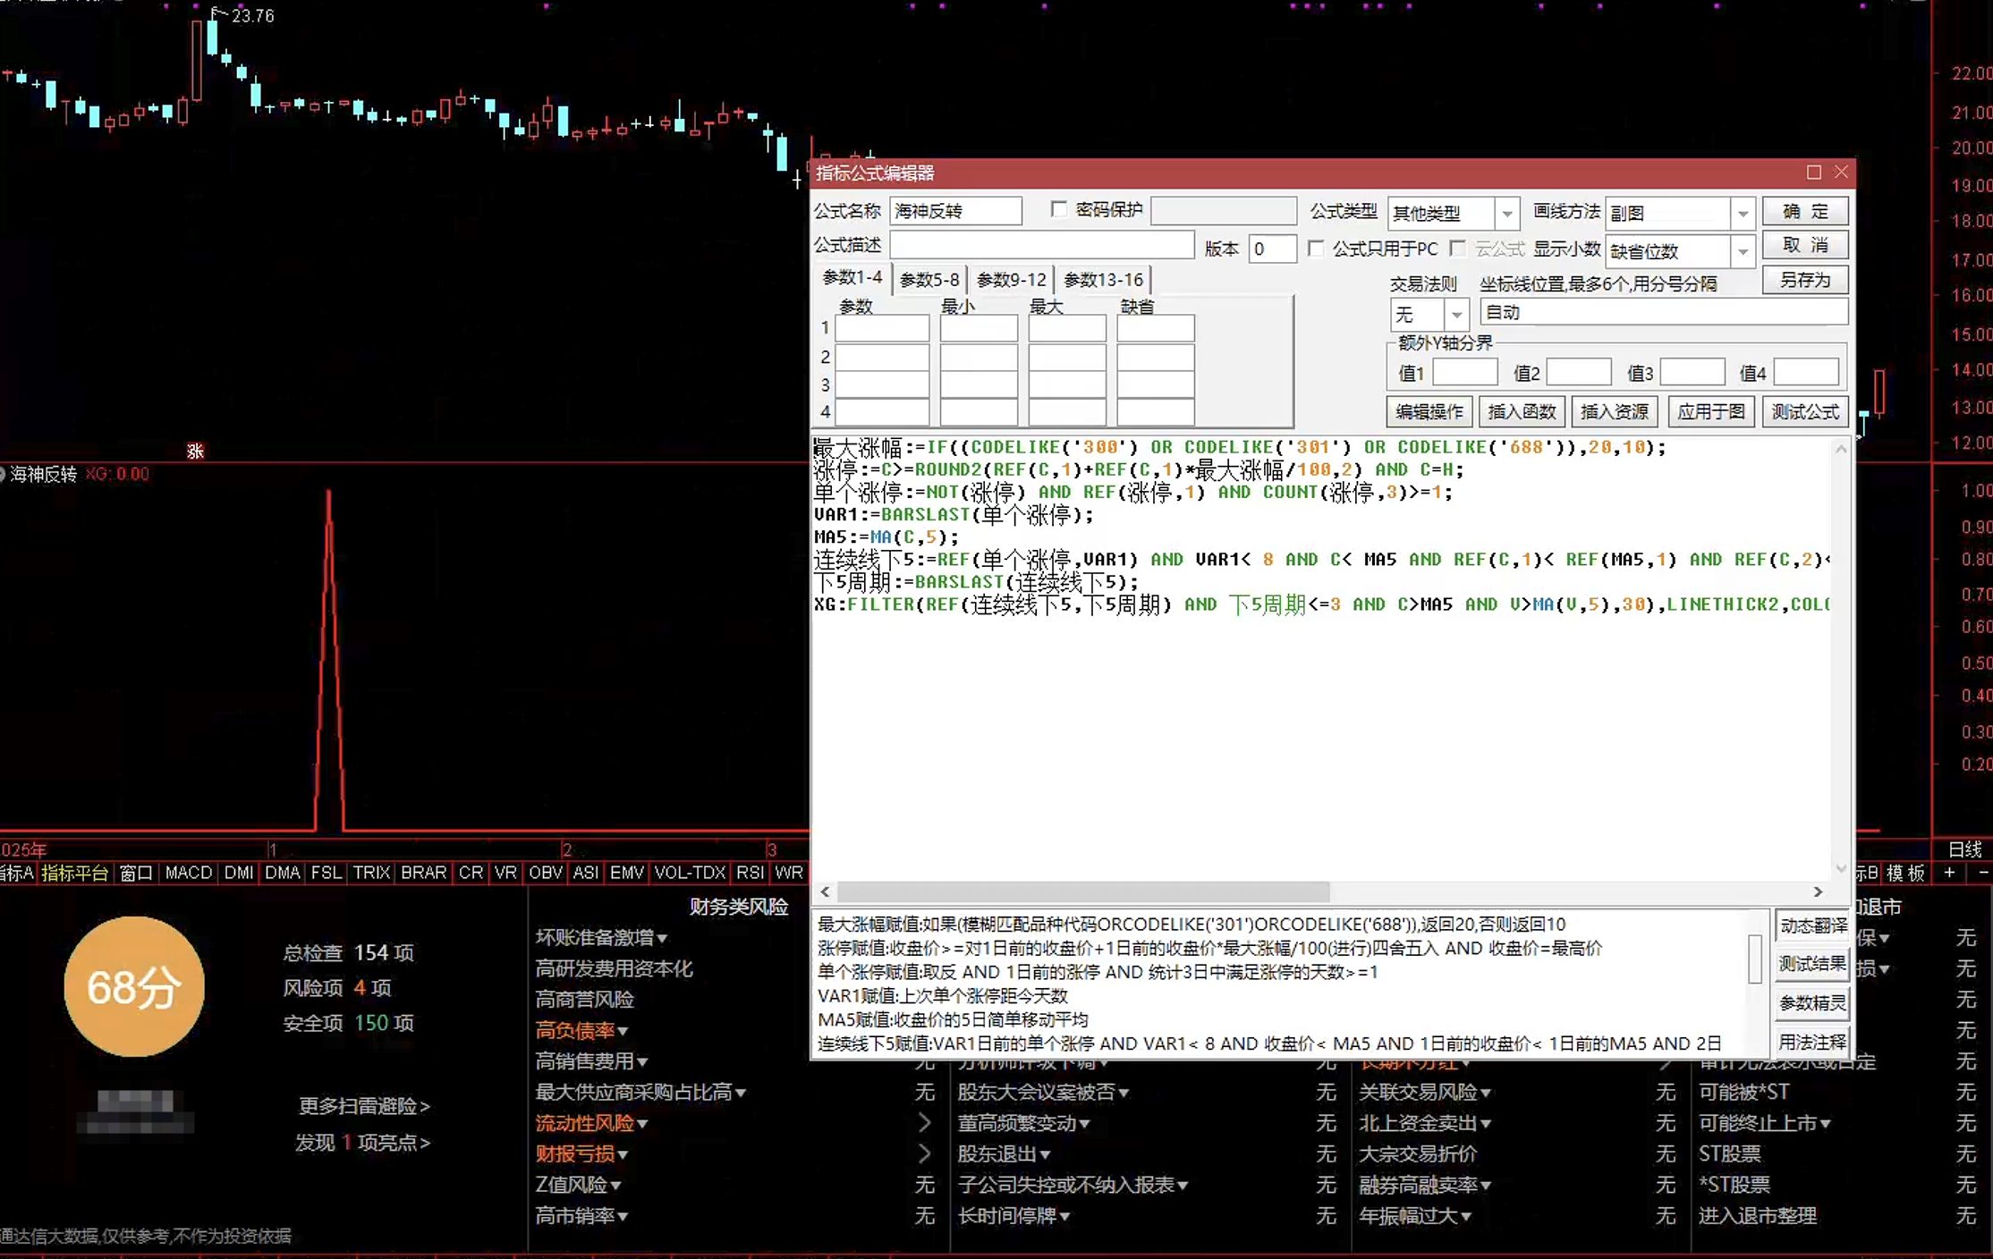The image size is (1993, 1259).
Task: Expand the 高负债率 risk item
Action: point(581,1030)
